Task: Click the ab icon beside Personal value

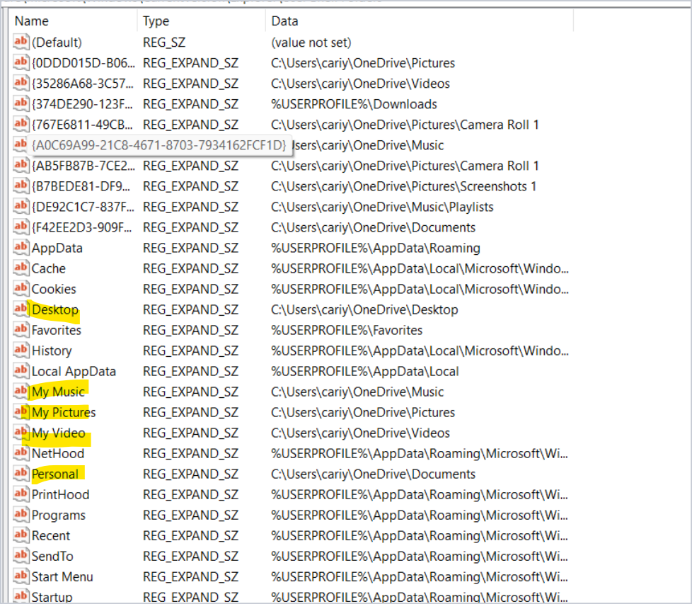Action: [21, 474]
